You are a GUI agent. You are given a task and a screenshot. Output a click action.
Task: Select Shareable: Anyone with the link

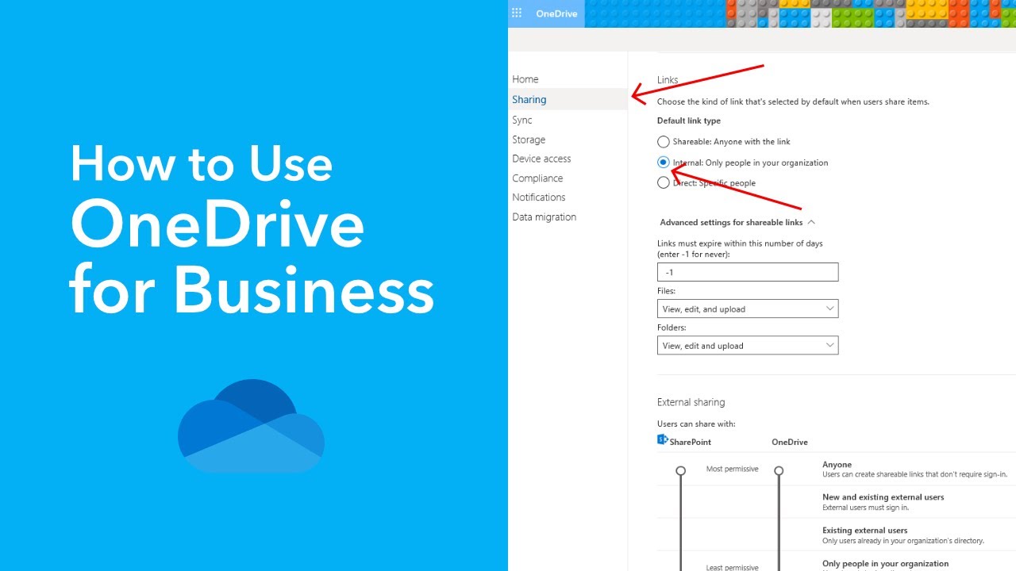click(664, 142)
